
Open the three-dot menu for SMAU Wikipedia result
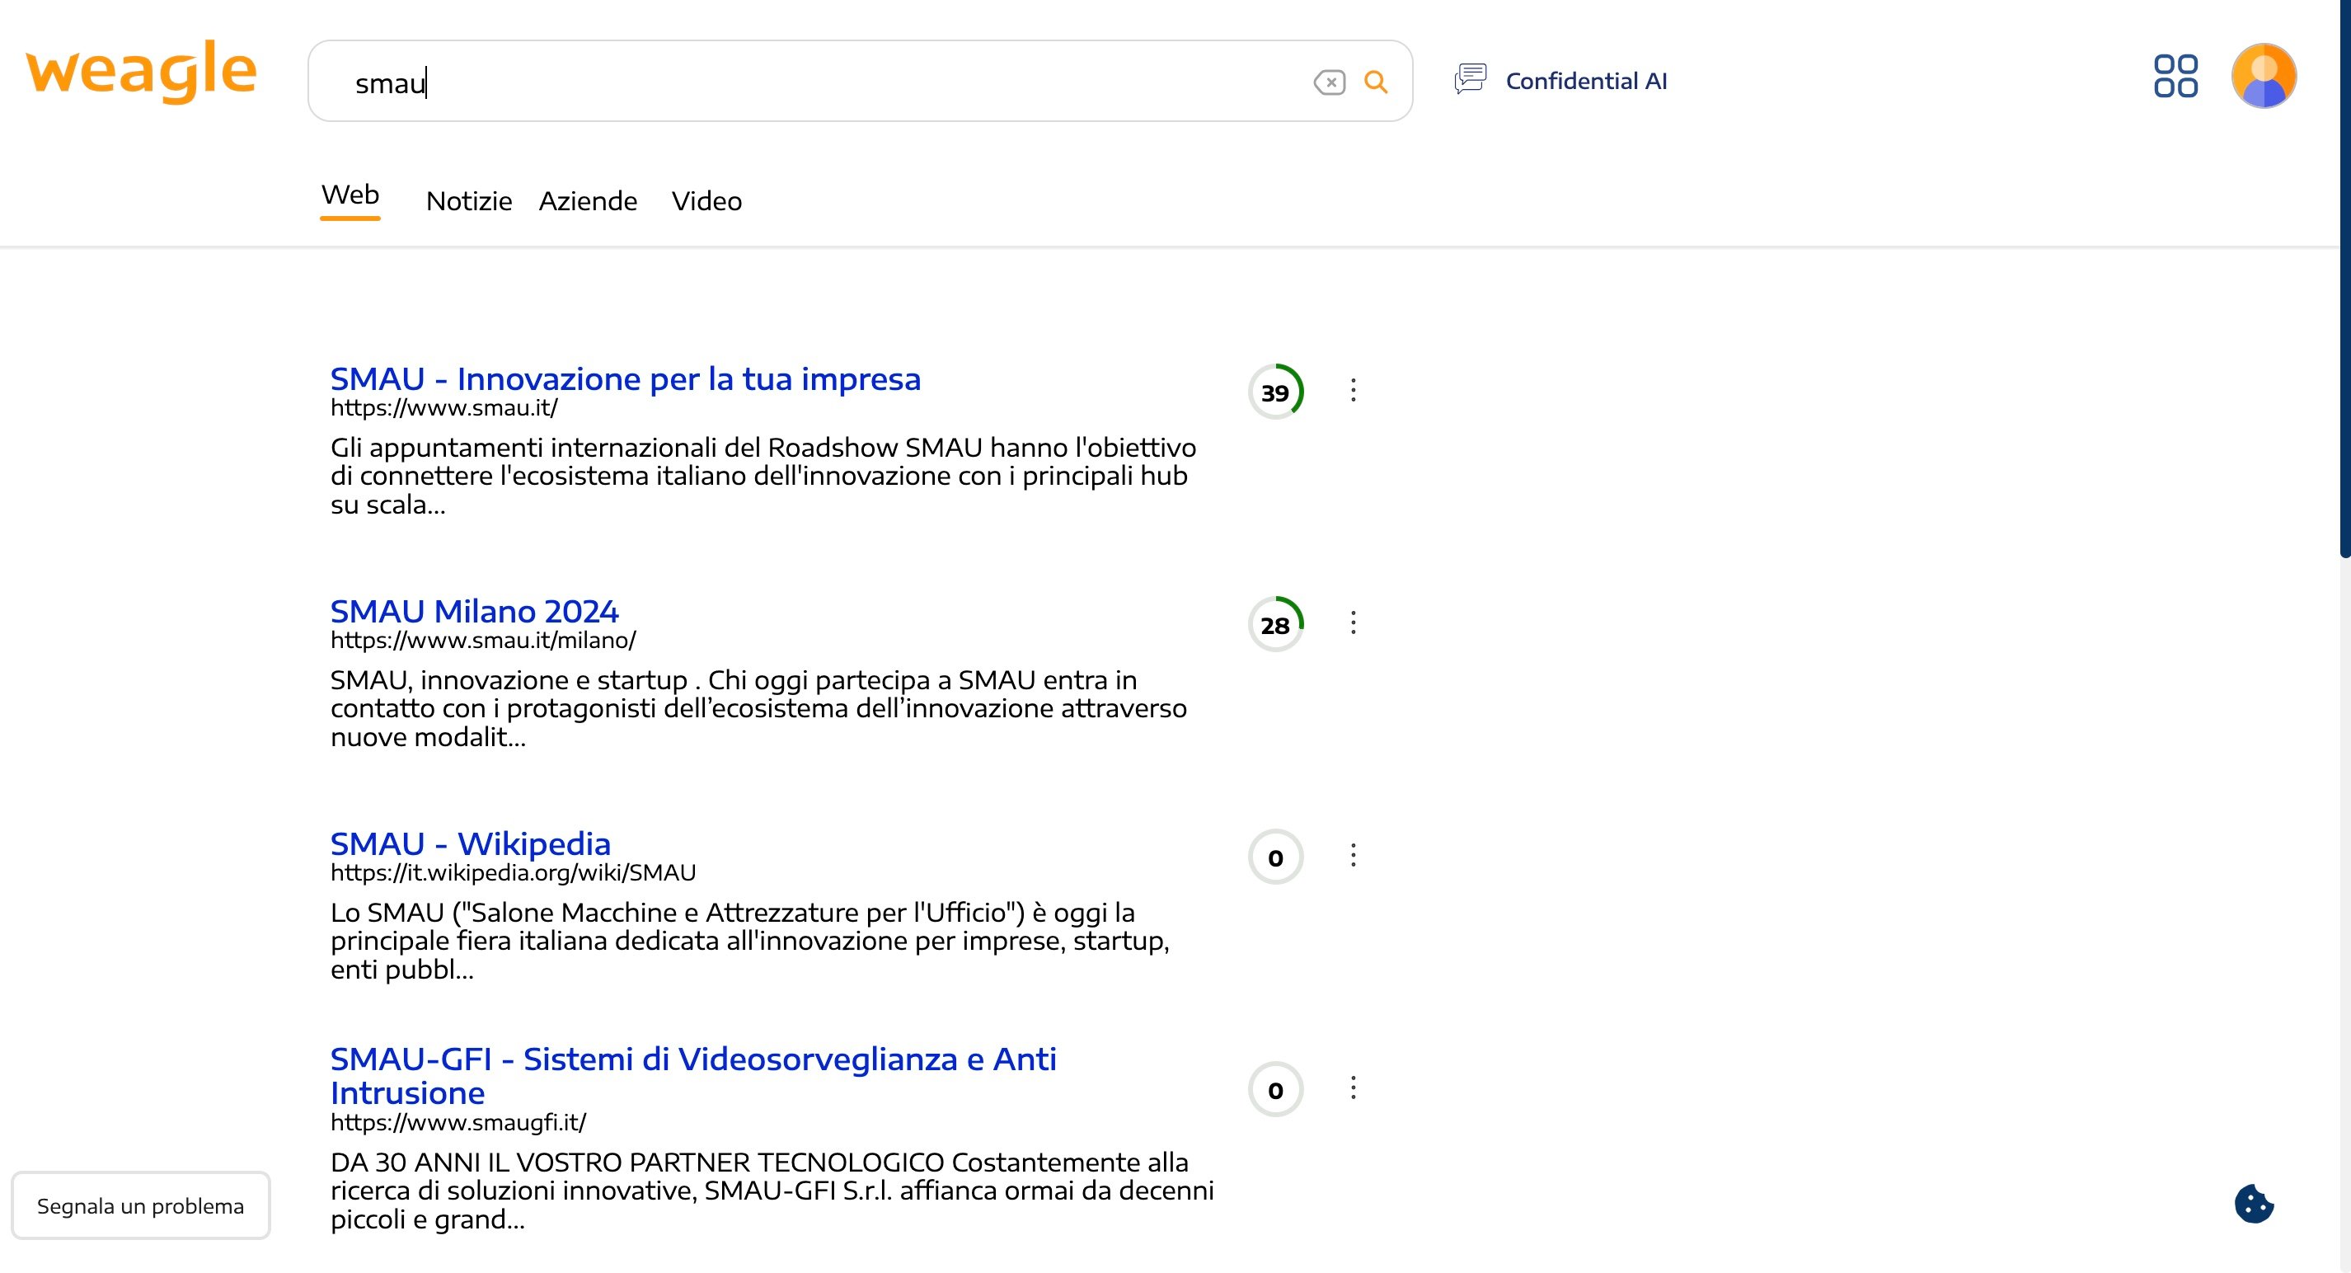click(x=1354, y=856)
